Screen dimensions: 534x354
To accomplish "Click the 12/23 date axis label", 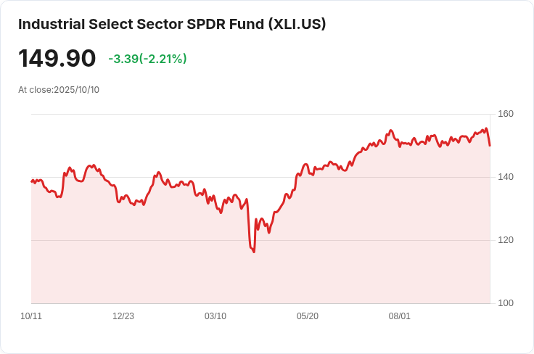I will (x=123, y=316).
